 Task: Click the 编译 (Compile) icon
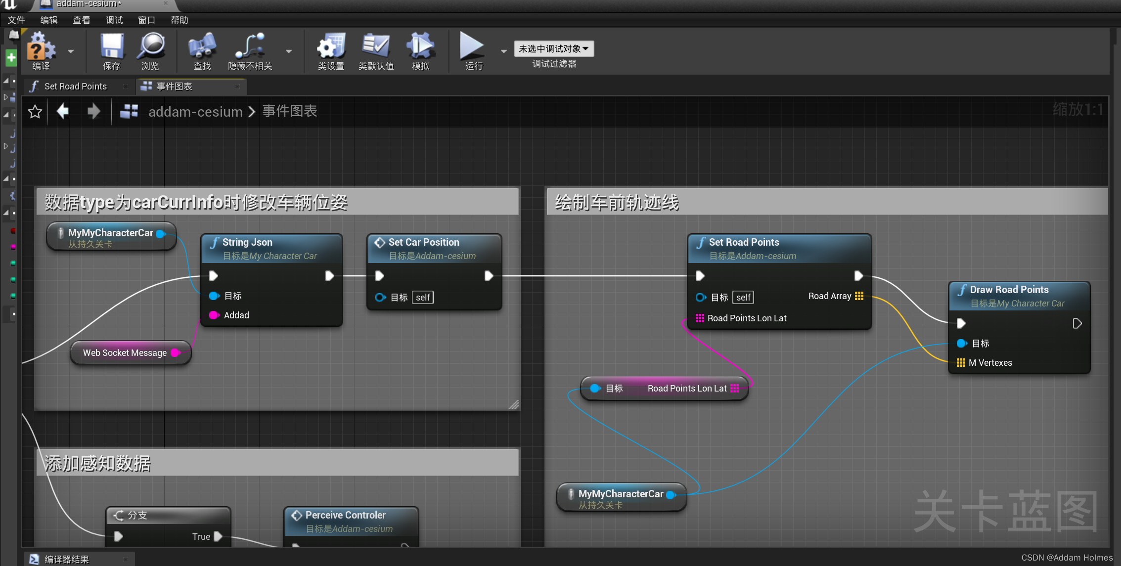coord(39,49)
